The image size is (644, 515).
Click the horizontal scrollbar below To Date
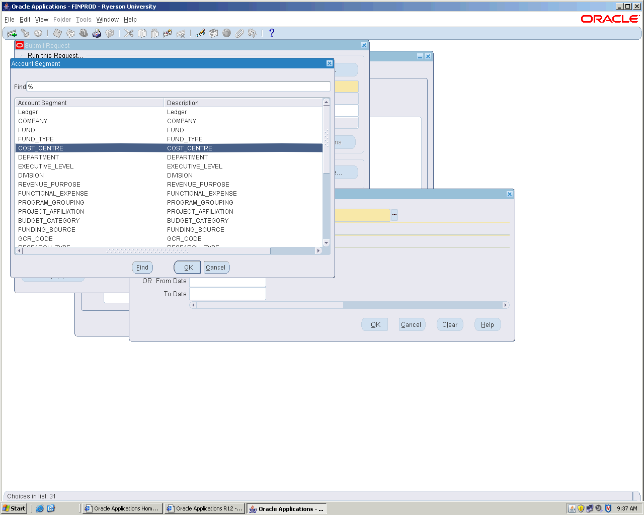pos(349,305)
